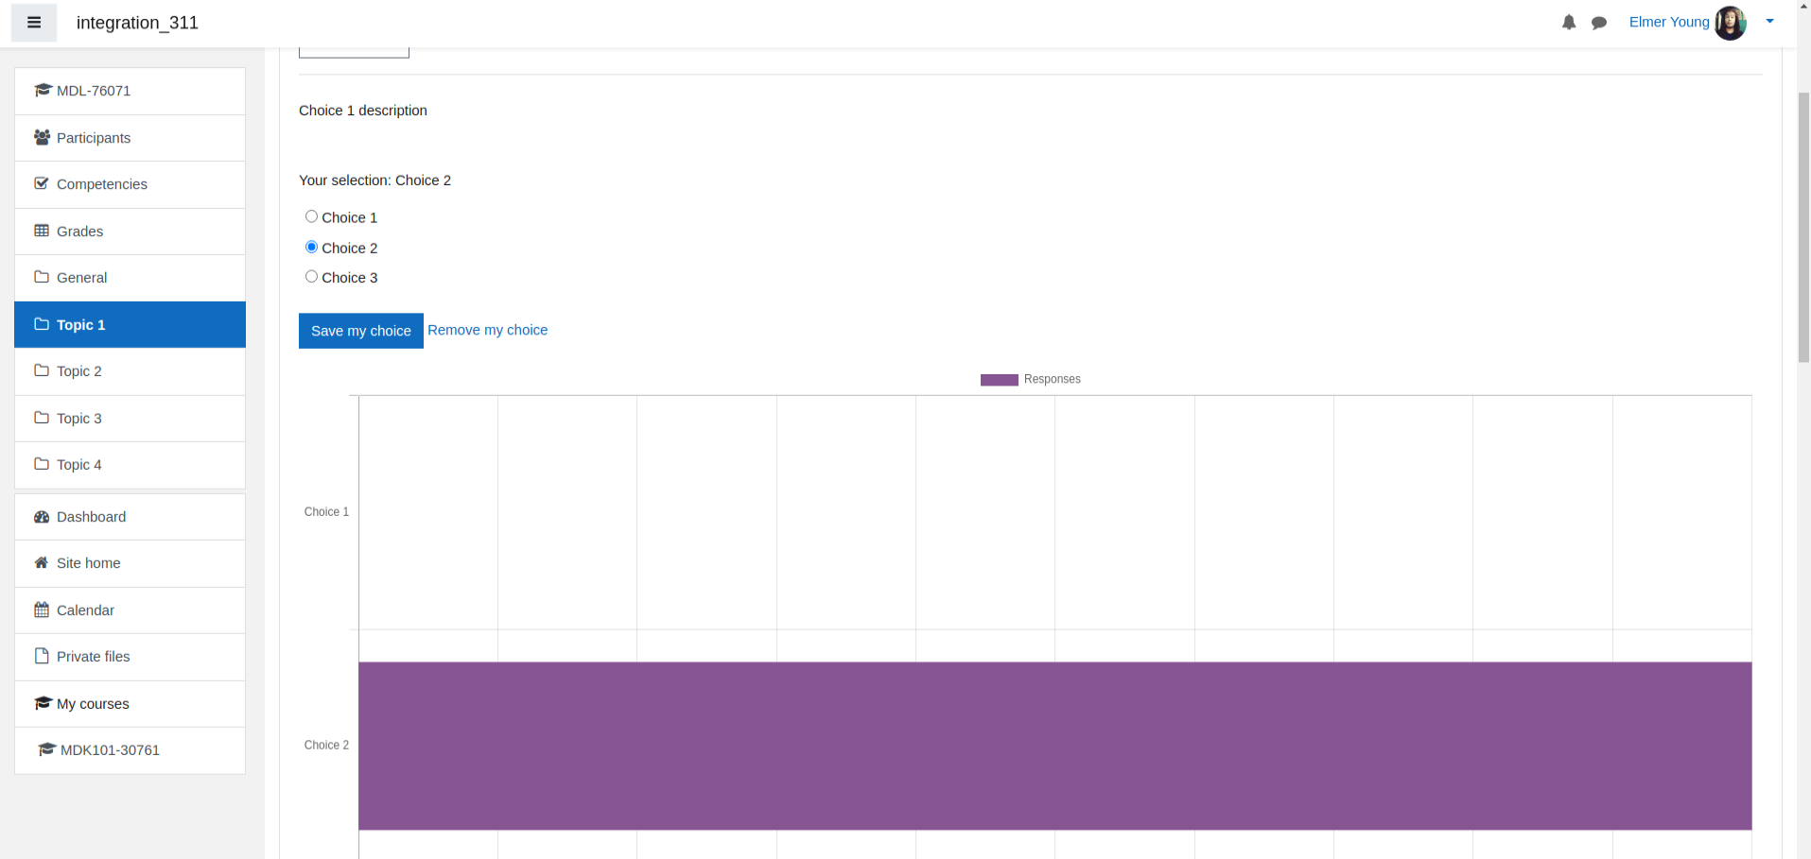Click the Site home house icon
Screen dimensions: 1811x859
pos(42,563)
